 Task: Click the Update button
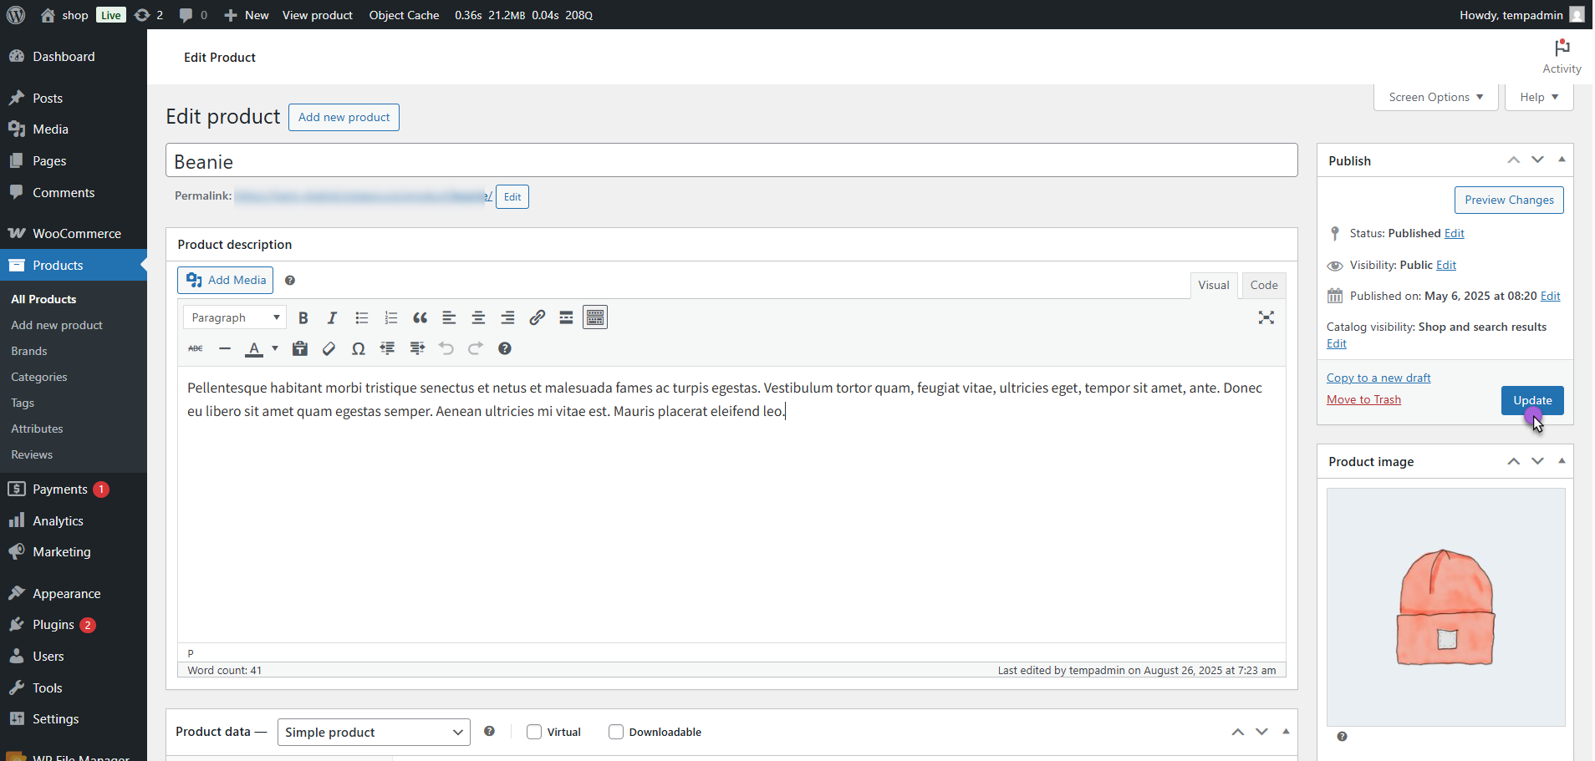(x=1531, y=401)
